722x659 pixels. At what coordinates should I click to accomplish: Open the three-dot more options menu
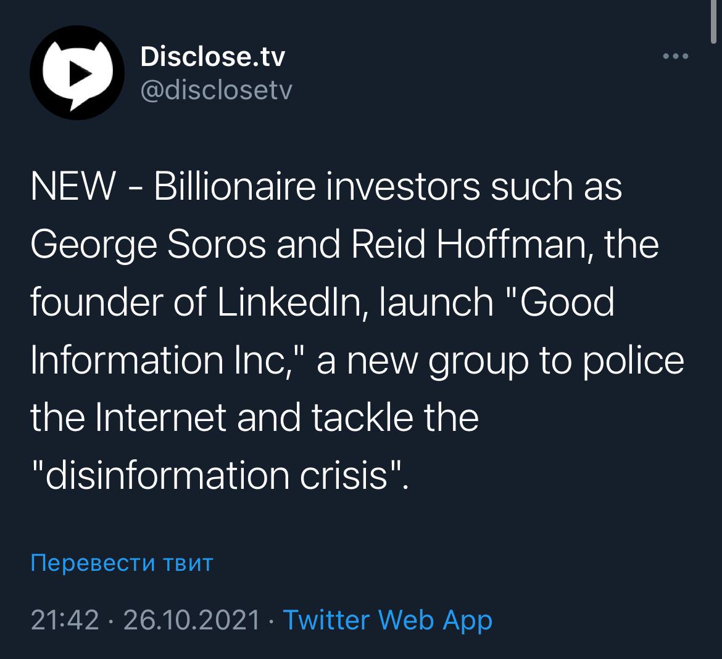[x=674, y=57]
